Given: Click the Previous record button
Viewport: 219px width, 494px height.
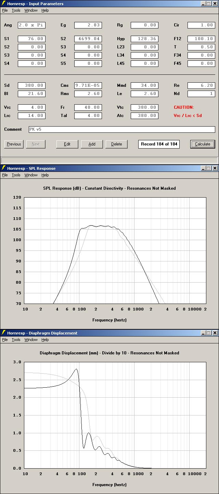Looking at the screenshot, I should (14, 144).
